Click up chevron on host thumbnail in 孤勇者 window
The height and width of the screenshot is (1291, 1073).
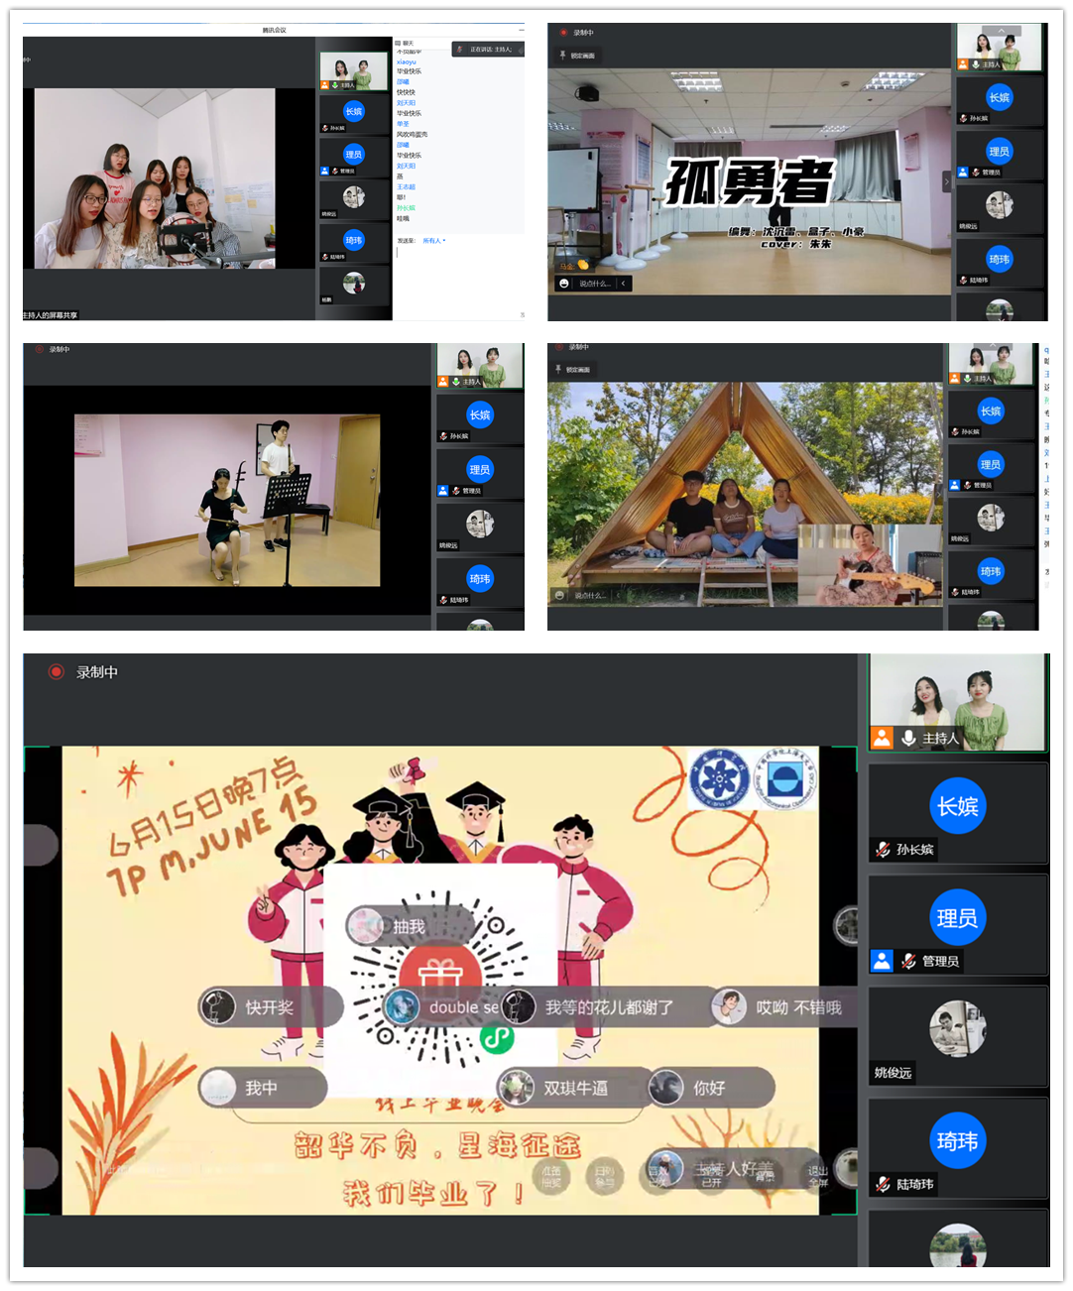(x=1000, y=31)
